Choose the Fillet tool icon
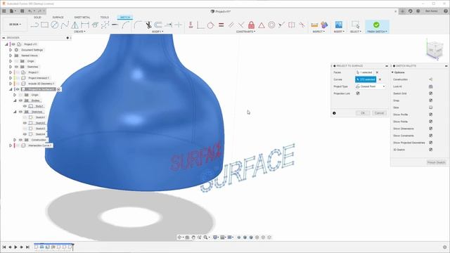 (138, 25)
